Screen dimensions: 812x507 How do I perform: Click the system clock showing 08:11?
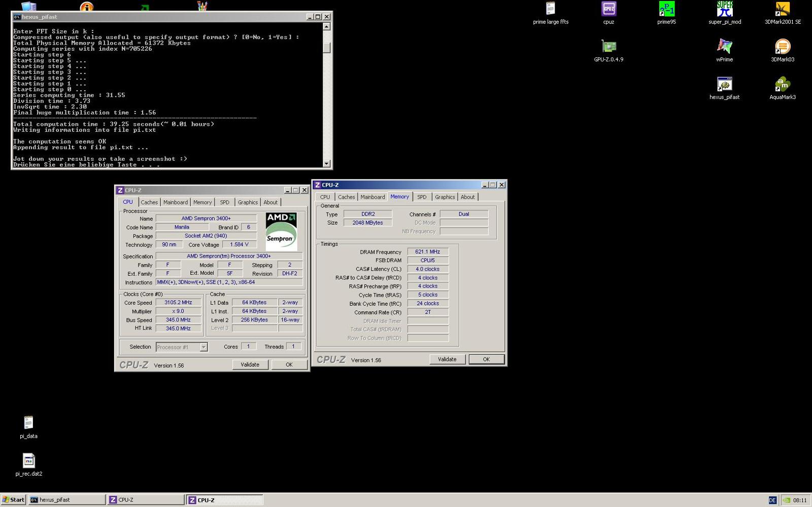(800, 500)
